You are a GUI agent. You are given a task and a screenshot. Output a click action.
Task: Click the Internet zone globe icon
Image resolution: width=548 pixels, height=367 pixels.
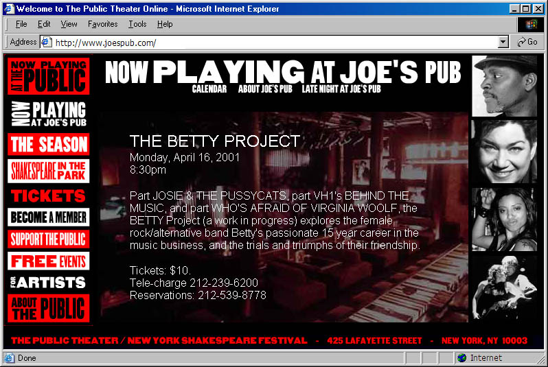tap(461, 358)
